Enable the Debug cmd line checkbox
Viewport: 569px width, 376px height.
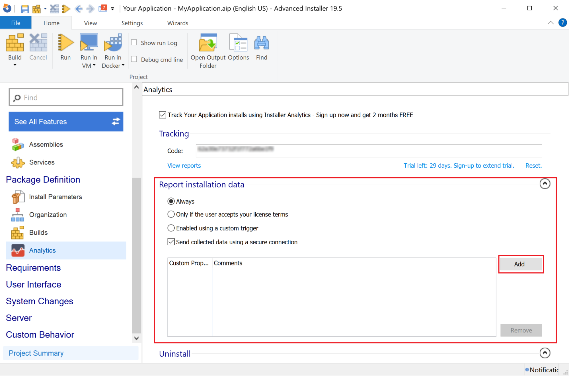(x=134, y=59)
